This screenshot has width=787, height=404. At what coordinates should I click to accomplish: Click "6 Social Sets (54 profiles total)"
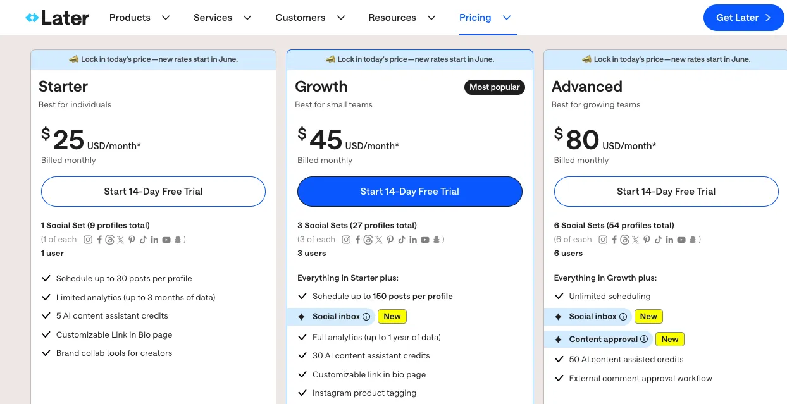pyautogui.click(x=614, y=226)
